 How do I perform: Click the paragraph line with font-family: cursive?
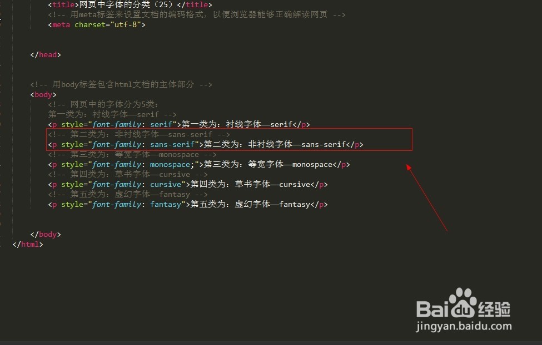tap(188, 185)
